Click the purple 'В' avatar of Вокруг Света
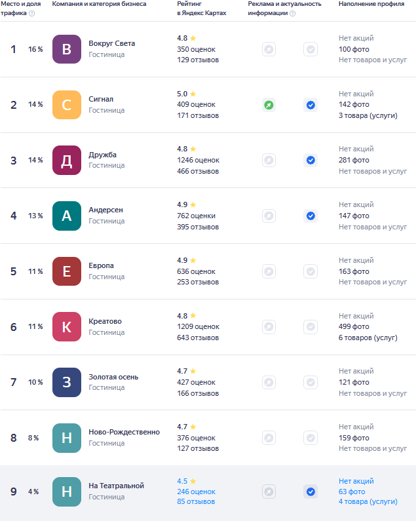The width and height of the screenshot is (416, 521). 66,49
